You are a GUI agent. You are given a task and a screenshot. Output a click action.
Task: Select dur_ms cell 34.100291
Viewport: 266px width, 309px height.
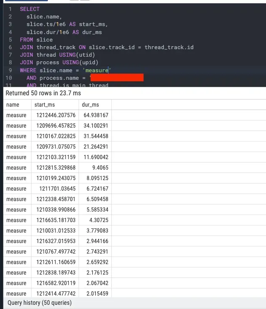point(96,126)
